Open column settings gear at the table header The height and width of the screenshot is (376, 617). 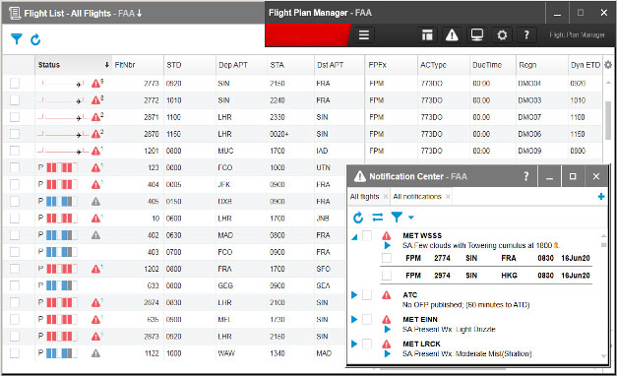coord(608,65)
